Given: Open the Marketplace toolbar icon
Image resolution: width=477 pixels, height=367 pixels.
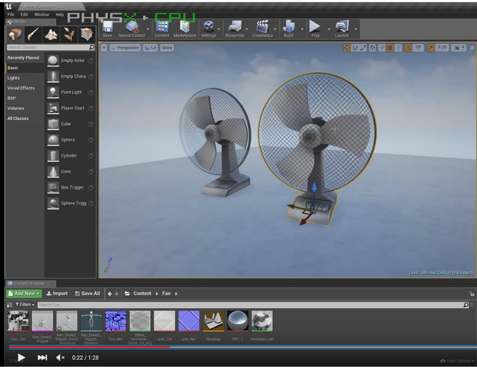Looking at the screenshot, I should (185, 29).
